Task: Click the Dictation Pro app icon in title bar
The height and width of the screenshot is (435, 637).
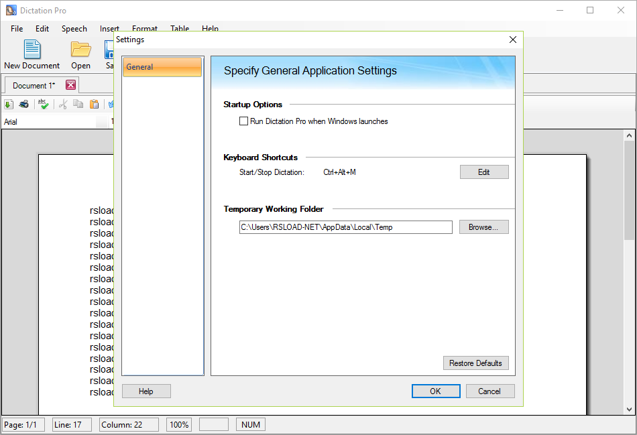Action: click(x=11, y=10)
